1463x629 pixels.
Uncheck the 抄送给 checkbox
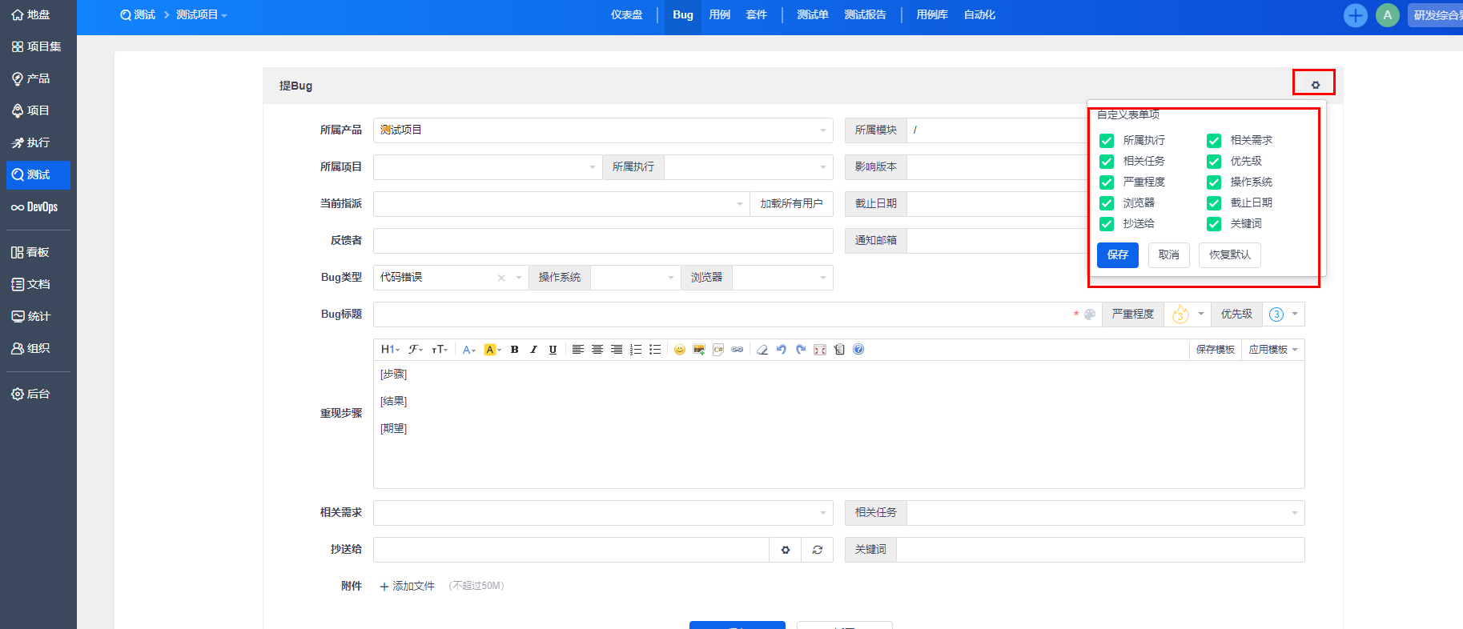(x=1107, y=224)
